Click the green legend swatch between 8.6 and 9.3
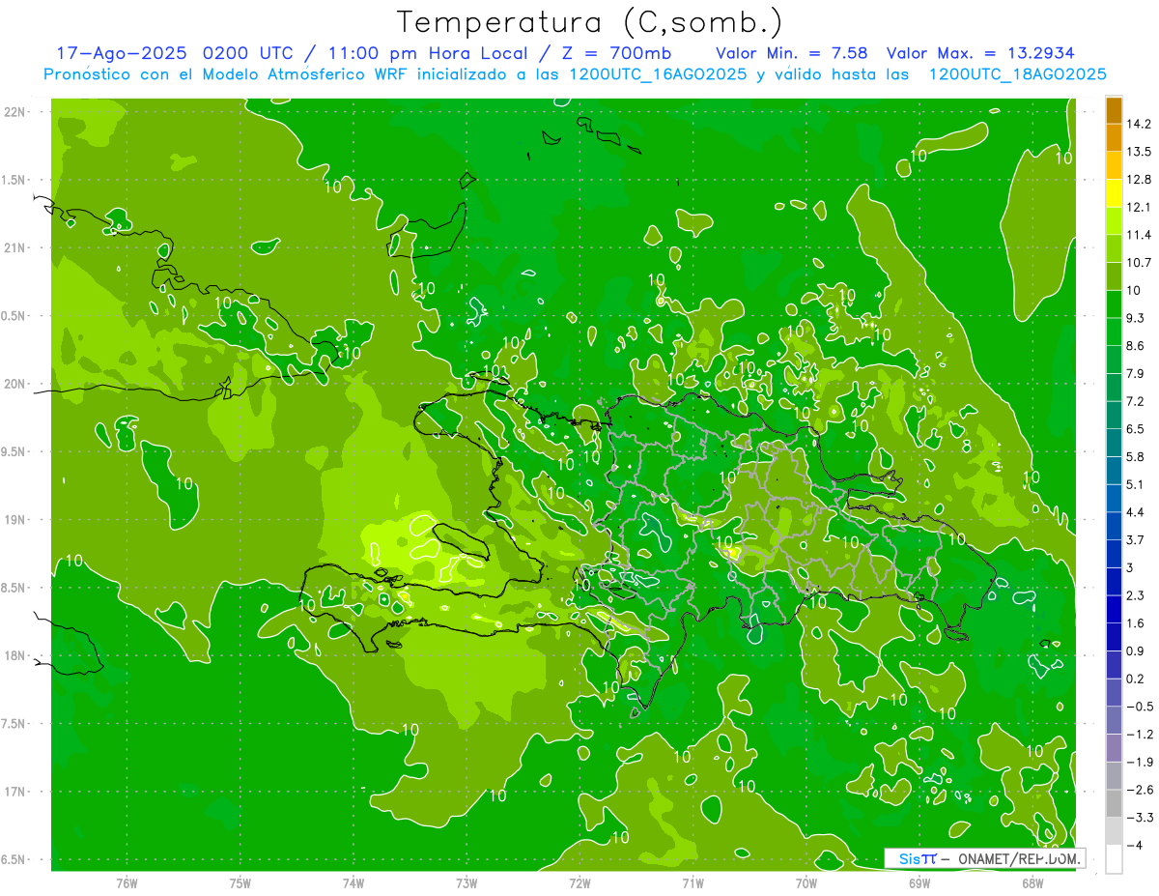Screen dimensions: 1159x896 [1114, 332]
